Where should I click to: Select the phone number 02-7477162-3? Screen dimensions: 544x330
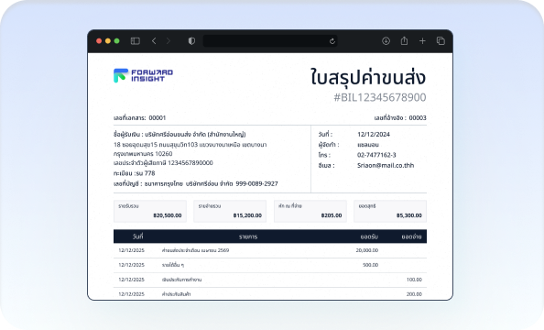tap(376, 155)
